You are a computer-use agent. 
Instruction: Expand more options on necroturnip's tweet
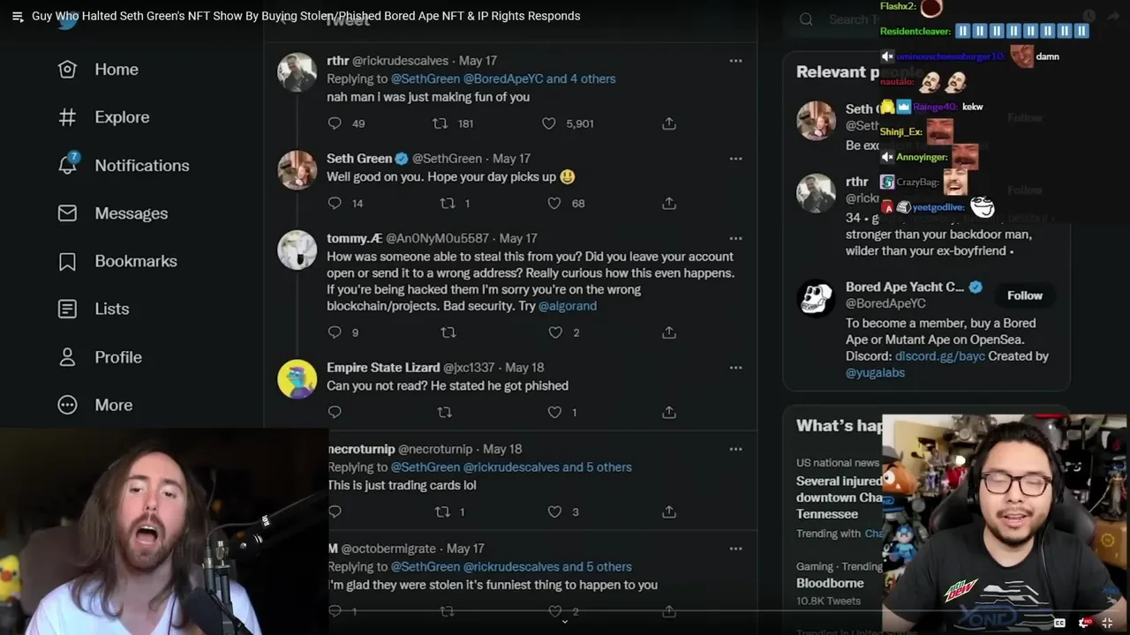[735, 449]
